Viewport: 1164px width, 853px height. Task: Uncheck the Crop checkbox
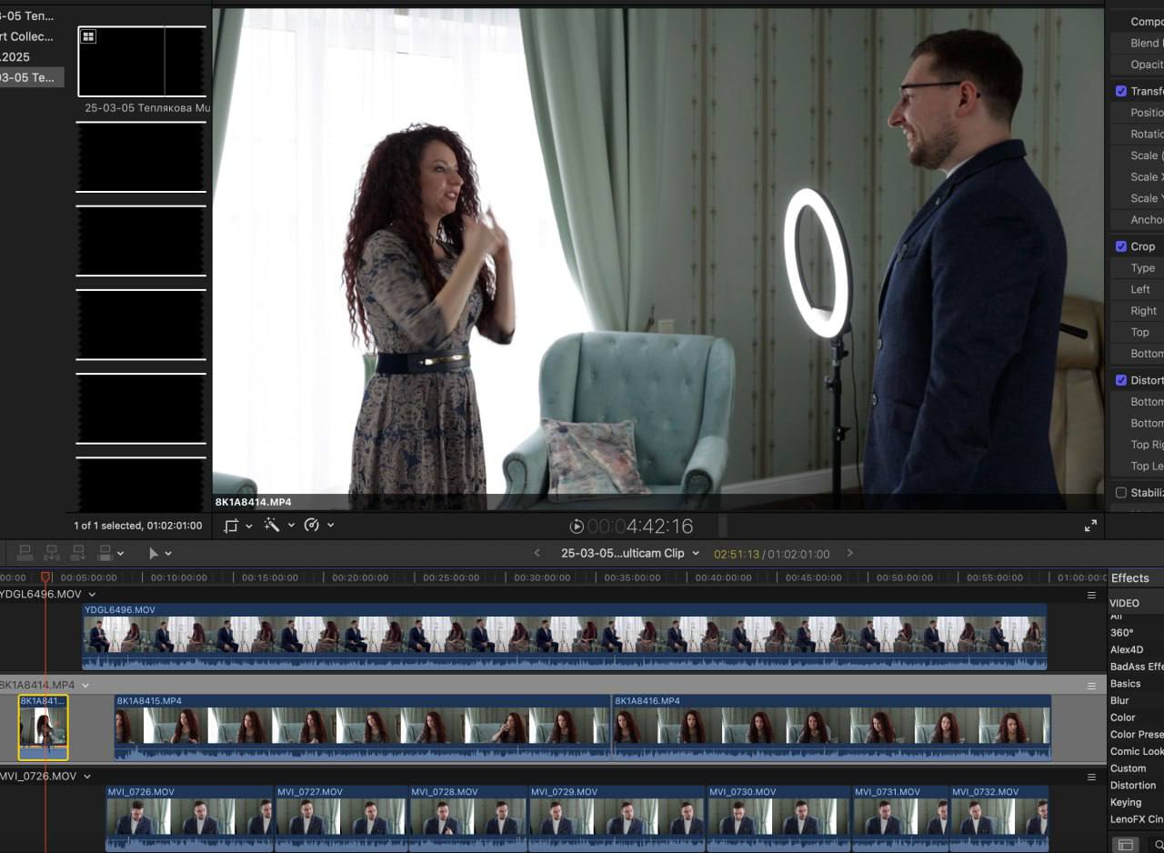[x=1121, y=246]
